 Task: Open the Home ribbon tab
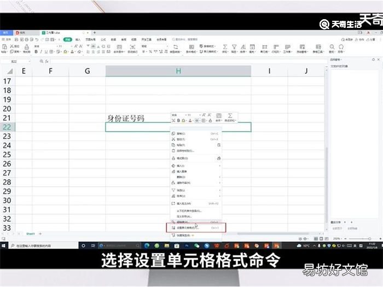tap(68, 39)
